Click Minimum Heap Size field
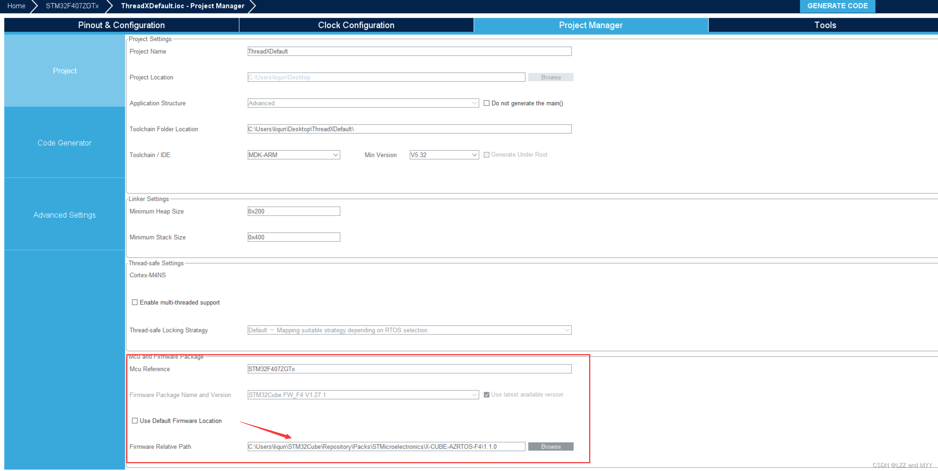 (x=294, y=211)
